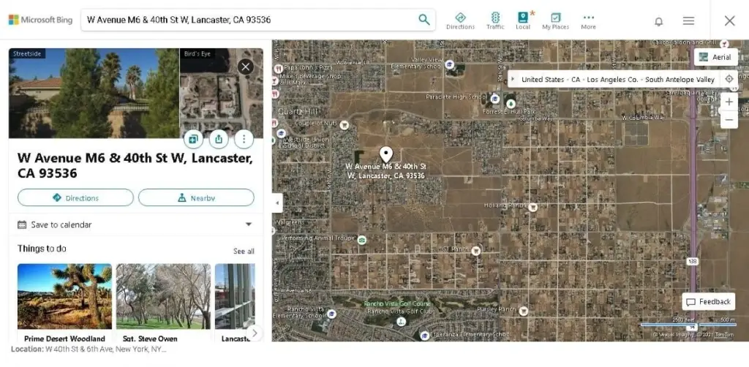The image size is (749, 367).
Task: Click the search magnifier icon
Action: [424, 20]
